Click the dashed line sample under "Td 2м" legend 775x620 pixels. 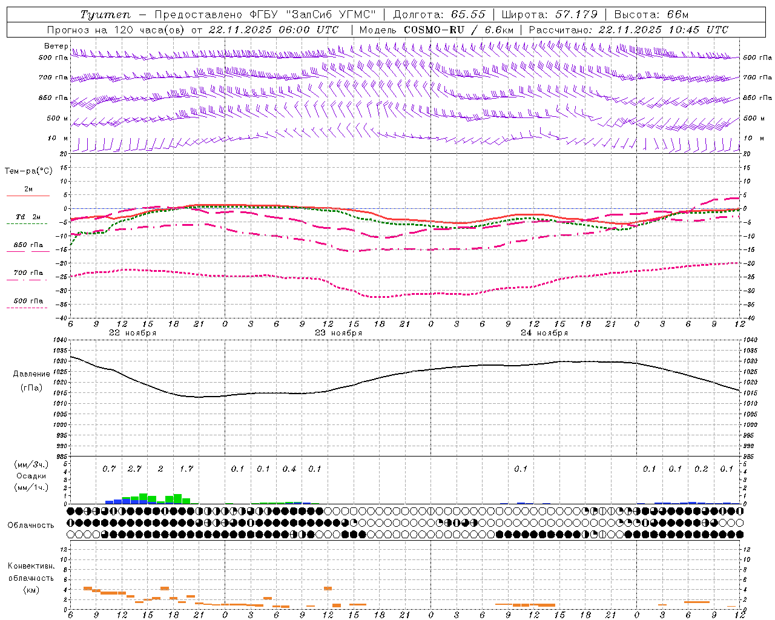(x=27, y=224)
